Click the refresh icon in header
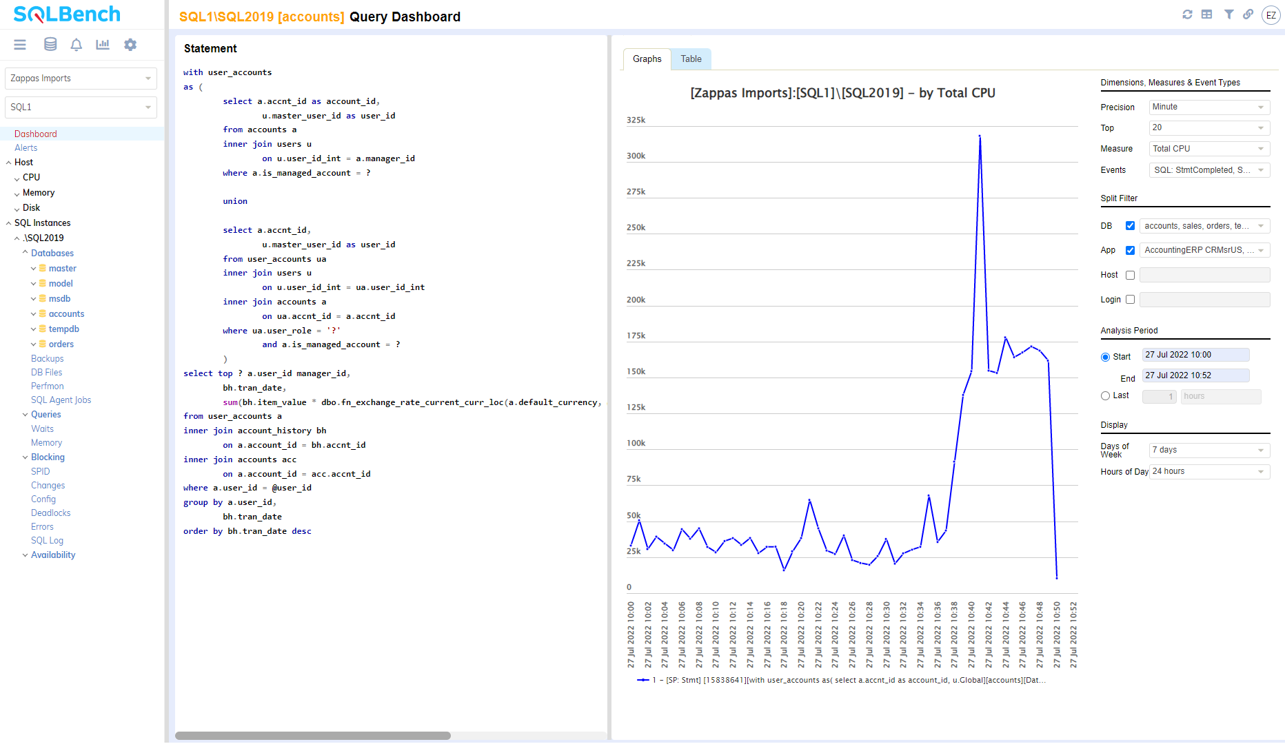The height and width of the screenshot is (744, 1285). point(1187,14)
